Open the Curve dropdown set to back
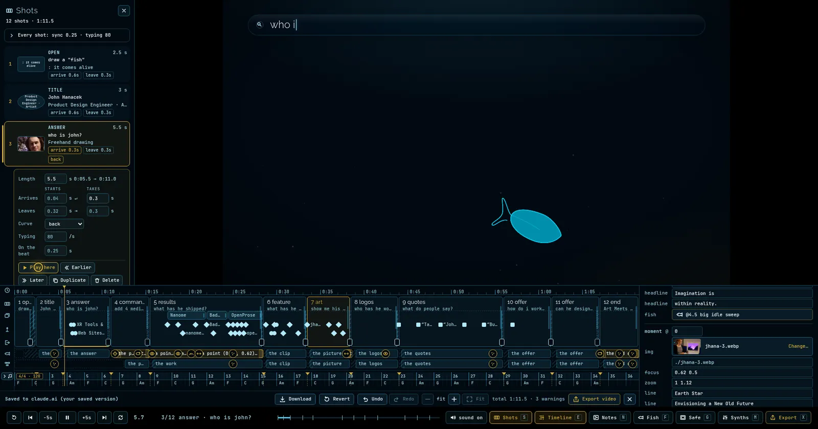 (x=64, y=224)
